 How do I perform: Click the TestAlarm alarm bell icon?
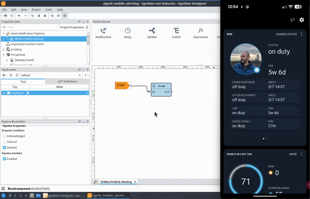click(28, 93)
